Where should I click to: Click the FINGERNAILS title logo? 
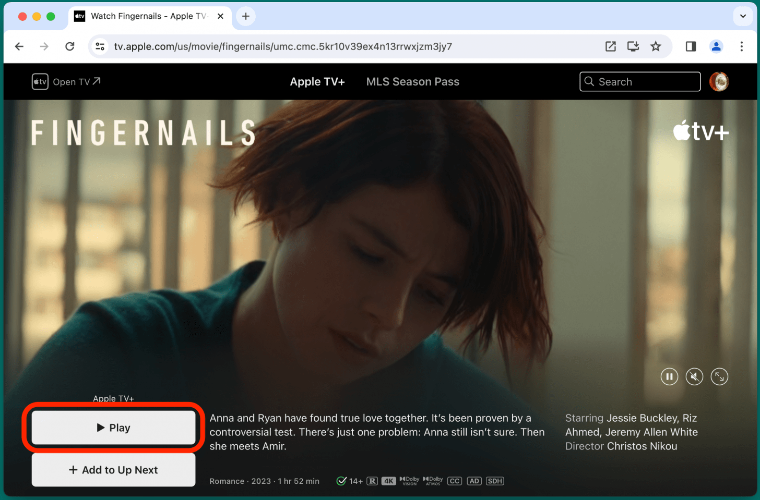pos(143,132)
